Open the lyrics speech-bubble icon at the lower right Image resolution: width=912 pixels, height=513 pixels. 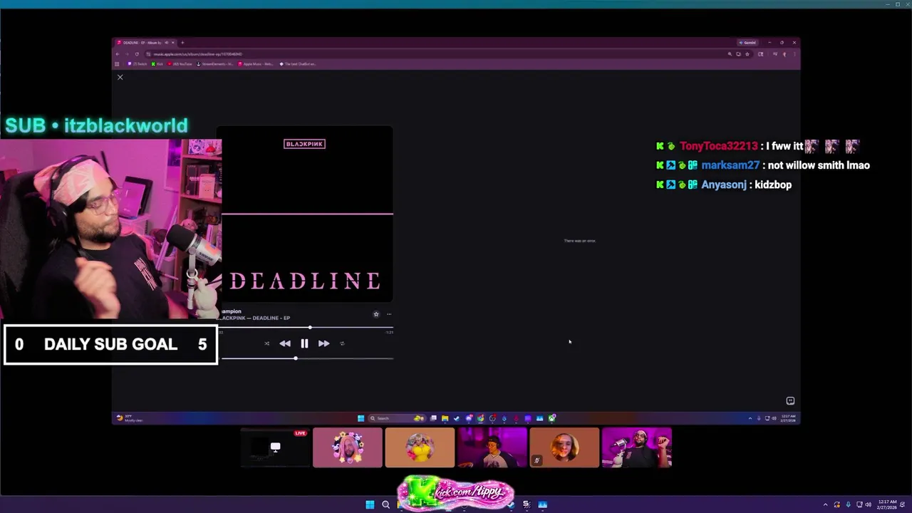coord(790,401)
